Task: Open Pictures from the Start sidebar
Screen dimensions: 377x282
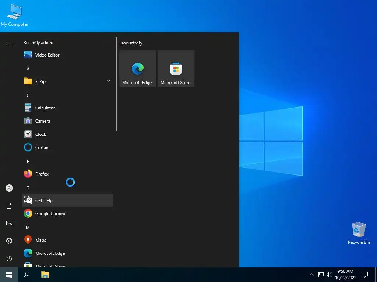Action: pos(9,223)
